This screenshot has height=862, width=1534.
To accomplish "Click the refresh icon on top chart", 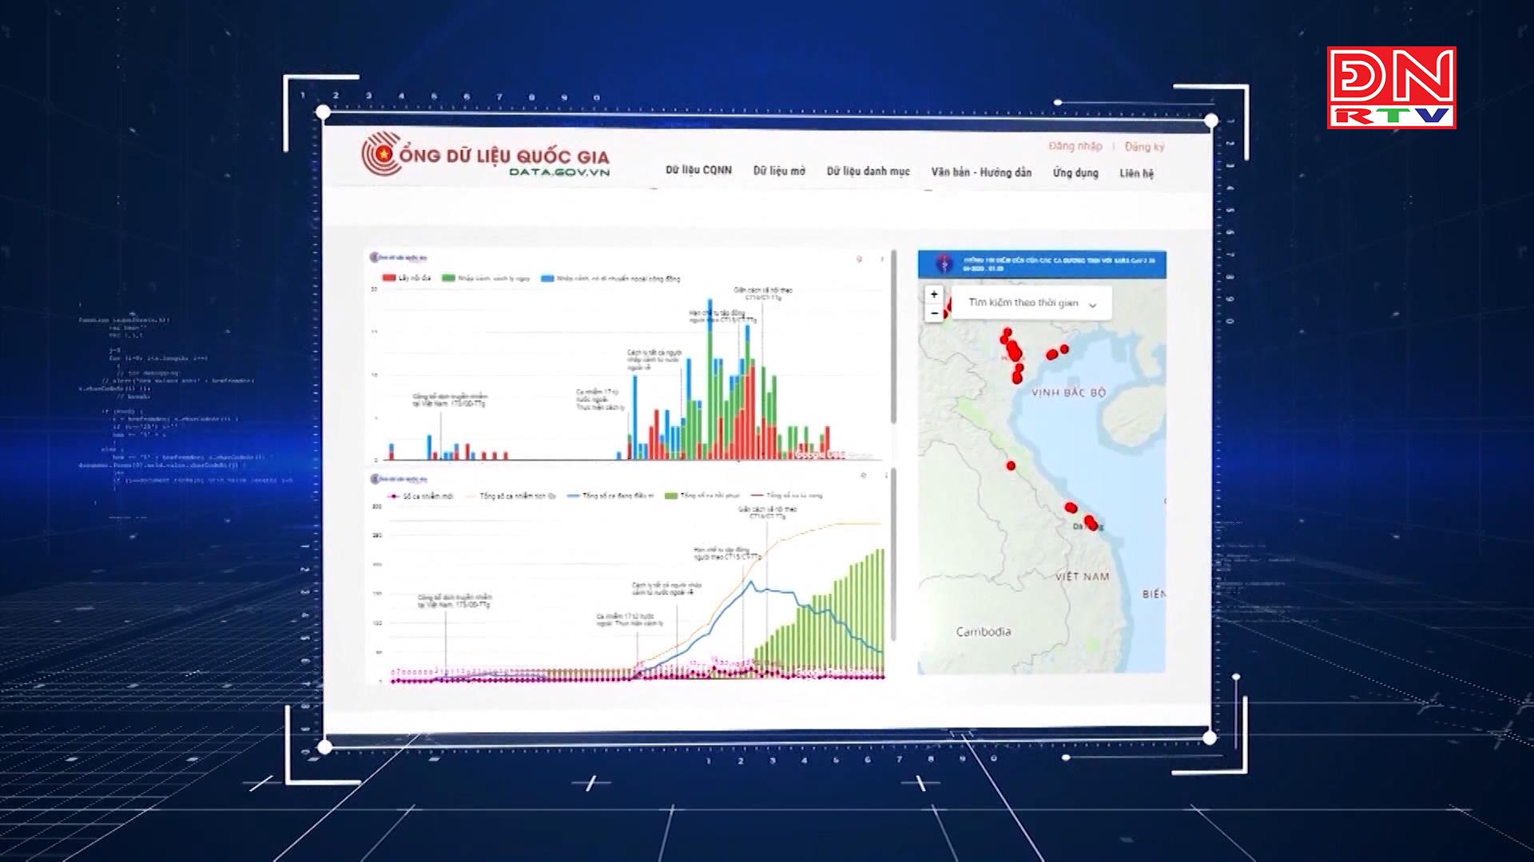I will 860,259.
